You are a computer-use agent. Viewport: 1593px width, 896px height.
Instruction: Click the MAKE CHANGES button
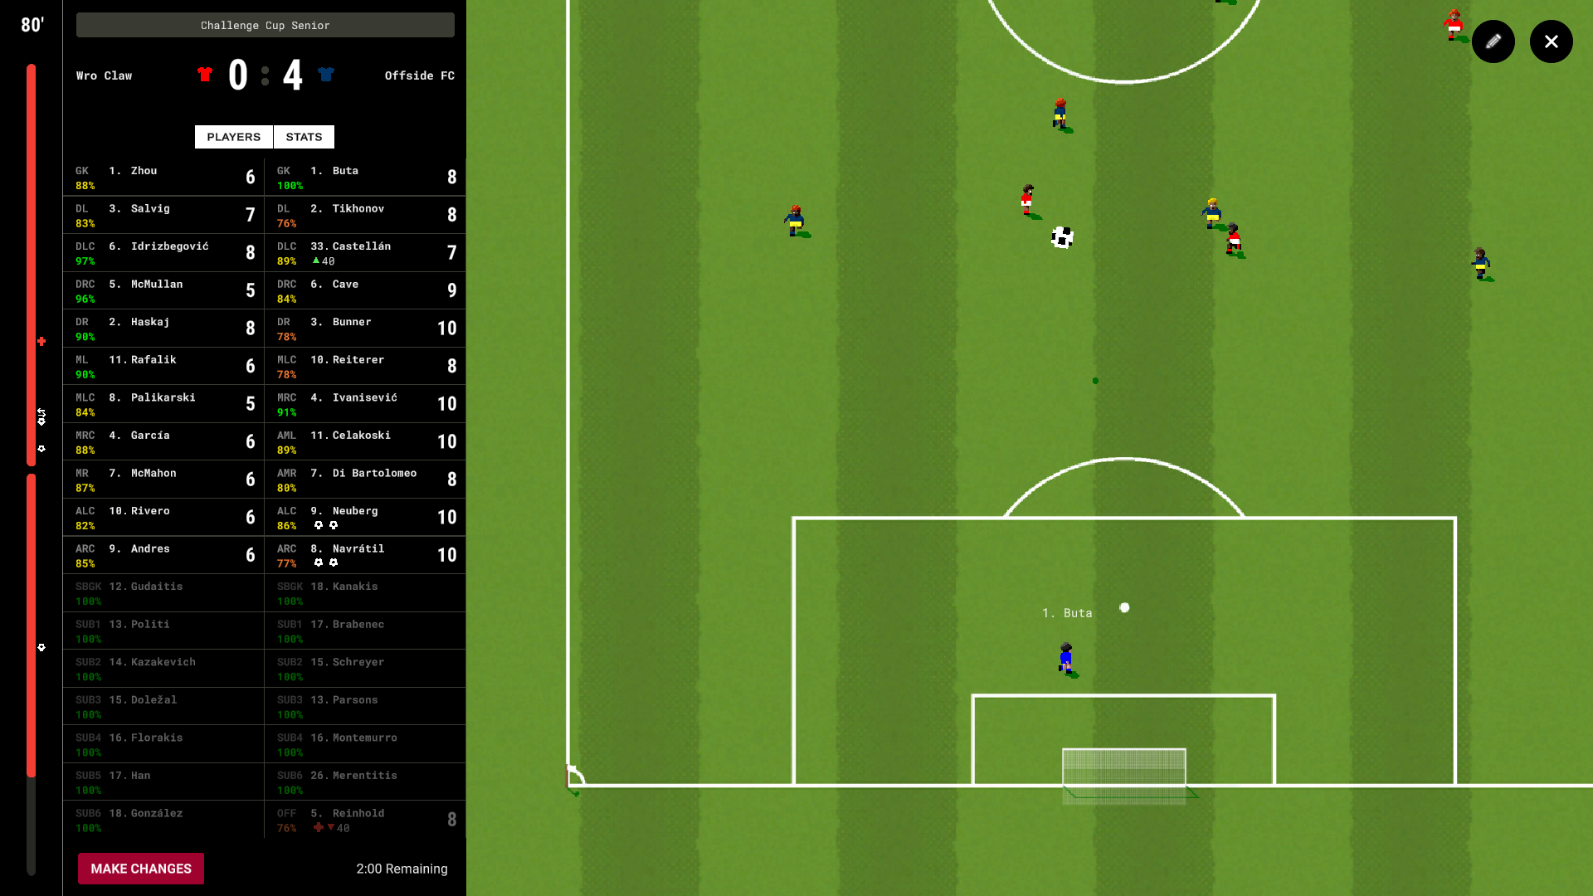tap(141, 869)
